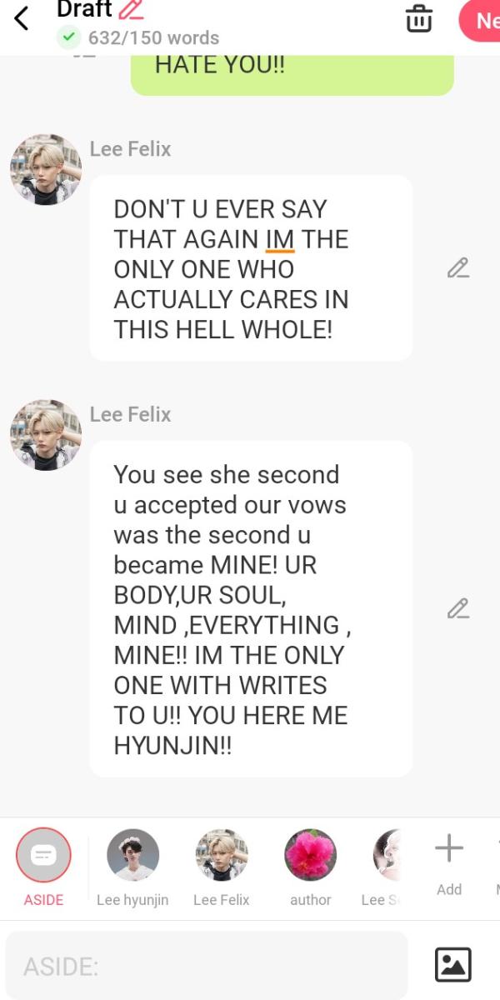The height and width of the screenshot is (1000, 500).
Task: Tap the red Next button
Action: coord(480,20)
